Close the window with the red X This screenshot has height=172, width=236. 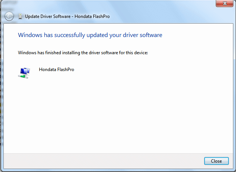[224, 3]
